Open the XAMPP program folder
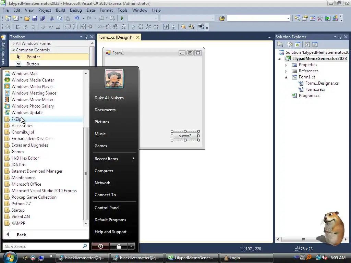Image resolution: width=351 pixels, height=263 pixels. click(44, 223)
